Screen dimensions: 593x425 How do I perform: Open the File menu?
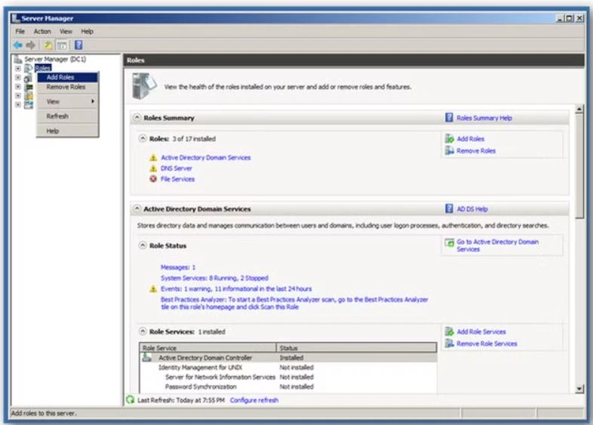click(x=20, y=32)
